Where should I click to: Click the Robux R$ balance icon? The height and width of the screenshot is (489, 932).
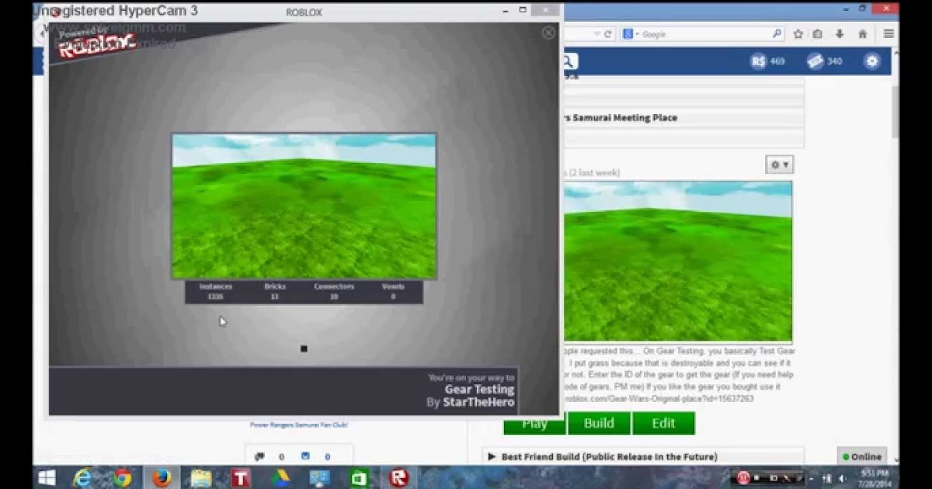(x=758, y=61)
